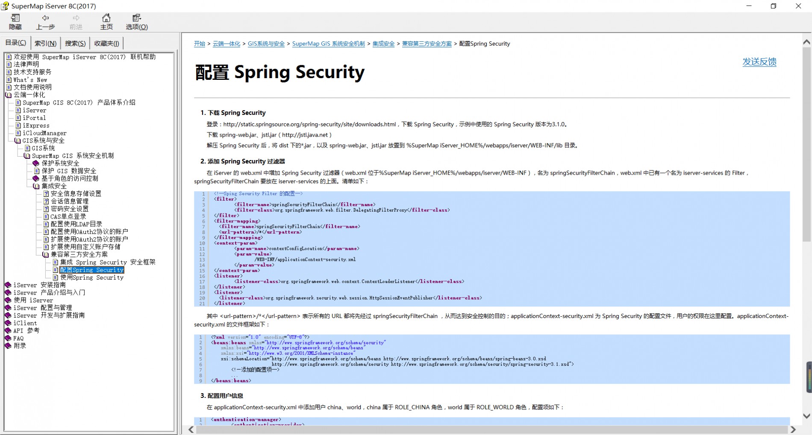Open the 保护 GIS 数据安全 page
The width and height of the screenshot is (812, 435).
[x=69, y=171]
